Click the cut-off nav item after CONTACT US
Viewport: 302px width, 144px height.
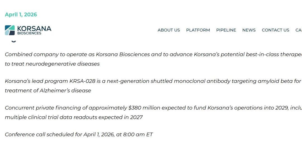coord(299,30)
